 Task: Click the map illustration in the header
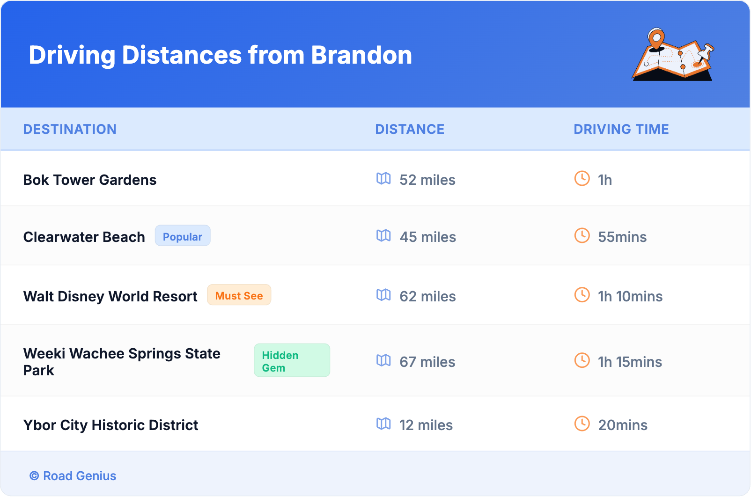coord(673,55)
